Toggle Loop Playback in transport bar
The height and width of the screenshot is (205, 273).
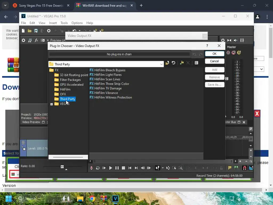(98, 168)
